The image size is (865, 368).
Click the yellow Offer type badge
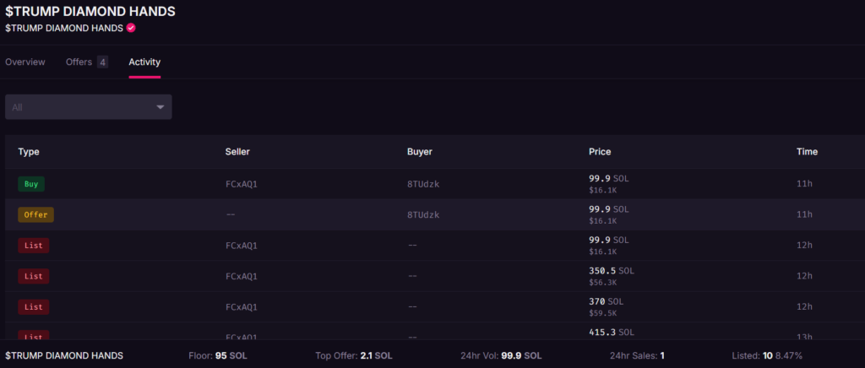(x=35, y=214)
